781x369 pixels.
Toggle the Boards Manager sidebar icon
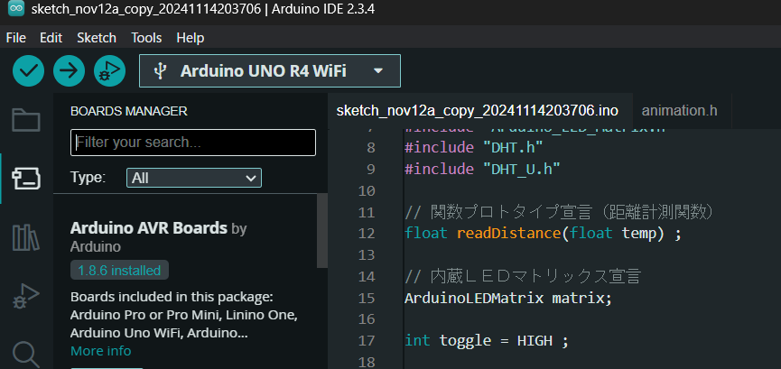(26, 179)
